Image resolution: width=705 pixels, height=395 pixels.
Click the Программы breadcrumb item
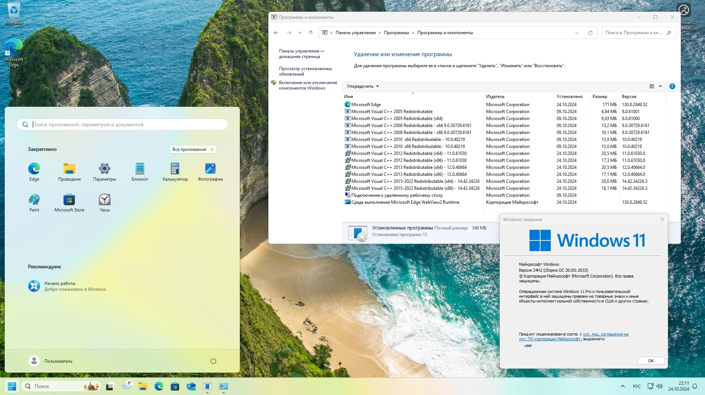point(396,33)
